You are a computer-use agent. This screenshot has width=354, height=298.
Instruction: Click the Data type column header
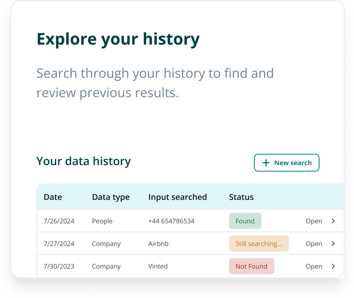[111, 197]
